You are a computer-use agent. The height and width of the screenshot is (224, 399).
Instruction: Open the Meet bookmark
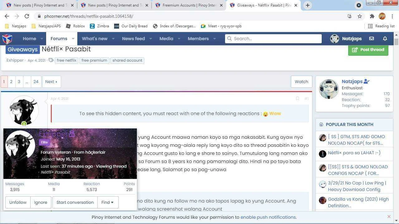tap(221, 26)
